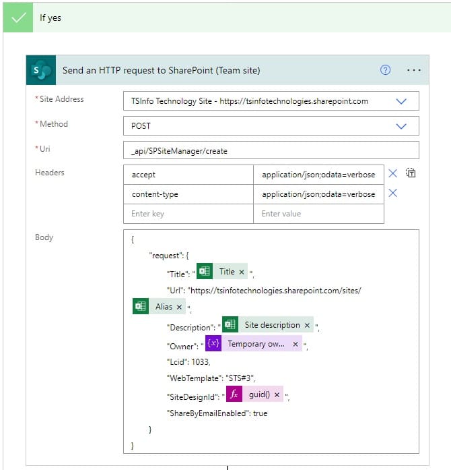Click the fx icon on the guid() token
The image size is (451, 470).
pyautogui.click(x=234, y=394)
